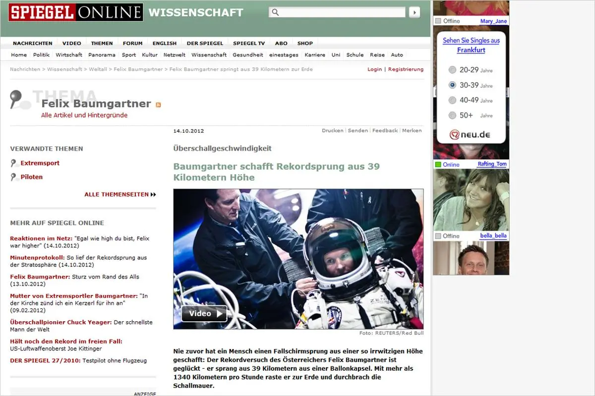Select the 20-29 Jahre age option
This screenshot has width=595, height=396.
[452, 70]
